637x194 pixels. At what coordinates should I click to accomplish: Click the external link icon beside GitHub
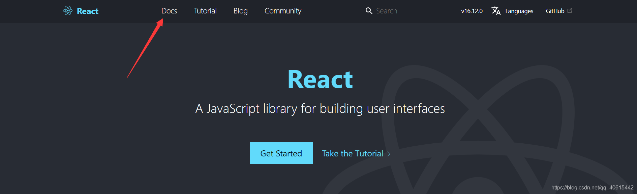pos(570,11)
